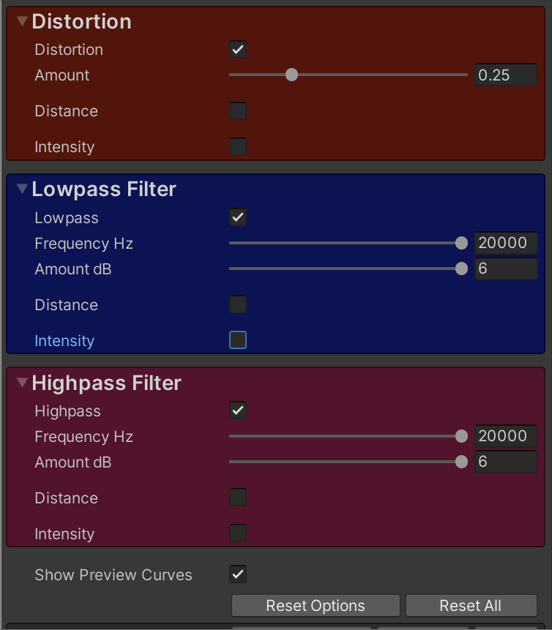Enable Intensity checkbox under Distortion
This screenshot has width=552, height=630.
238,146
